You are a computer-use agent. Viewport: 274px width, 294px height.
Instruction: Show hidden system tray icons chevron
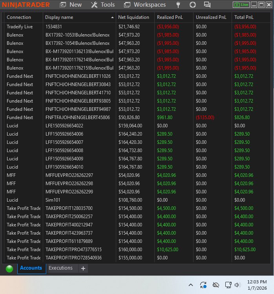click(x=191, y=285)
